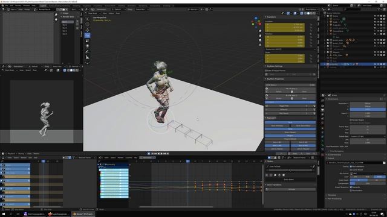The width and height of the screenshot is (387, 217).
Task: Toggle the Bake All Keyed Frames checkbox
Action: pyautogui.click(x=266, y=71)
